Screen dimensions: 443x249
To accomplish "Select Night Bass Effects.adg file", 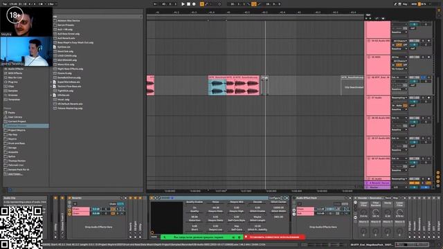I will (70, 69).
